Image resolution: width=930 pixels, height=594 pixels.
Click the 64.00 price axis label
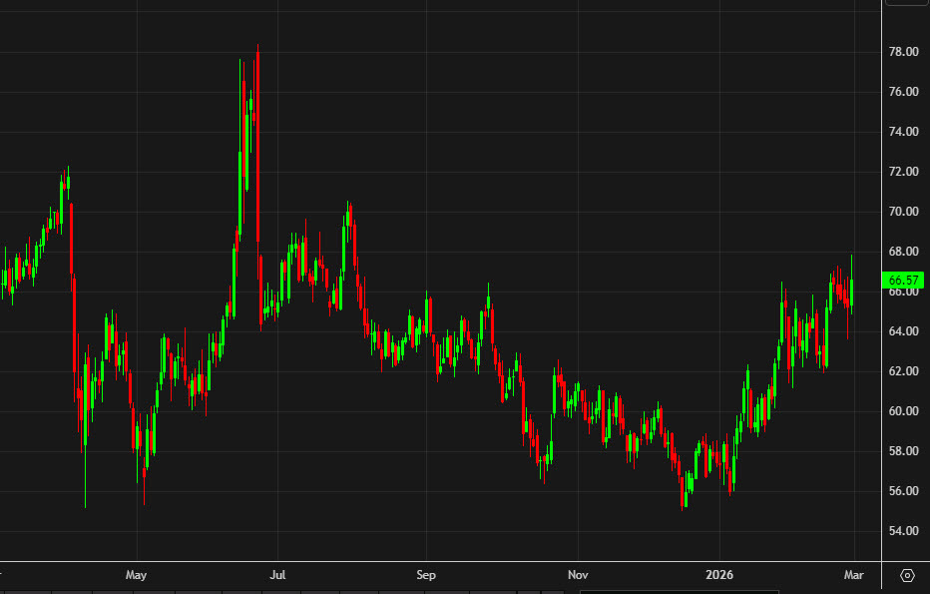pyautogui.click(x=903, y=331)
